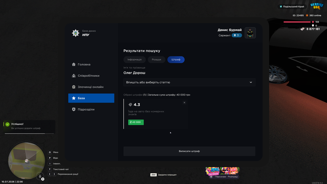This screenshot has width=327, height=184.
Task: Click the Результати пошуку heading
Action: (142, 51)
